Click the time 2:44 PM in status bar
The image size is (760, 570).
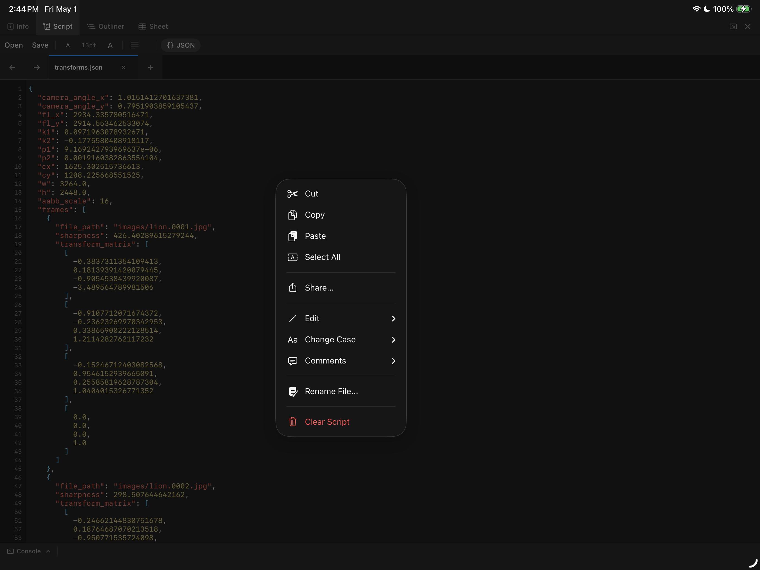[24, 9]
